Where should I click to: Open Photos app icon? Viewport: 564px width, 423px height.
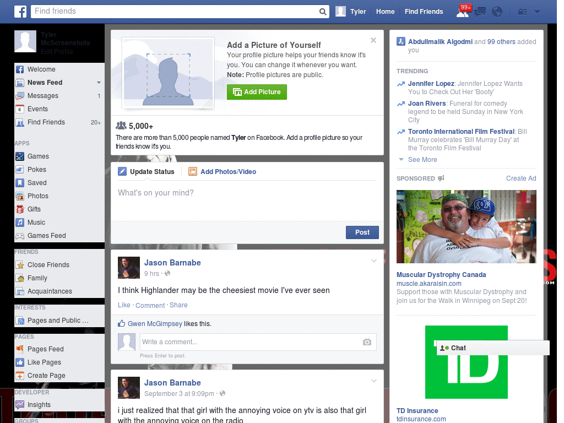coord(20,196)
